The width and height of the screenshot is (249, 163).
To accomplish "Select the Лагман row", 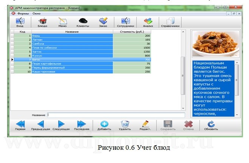I will [x=82, y=40].
